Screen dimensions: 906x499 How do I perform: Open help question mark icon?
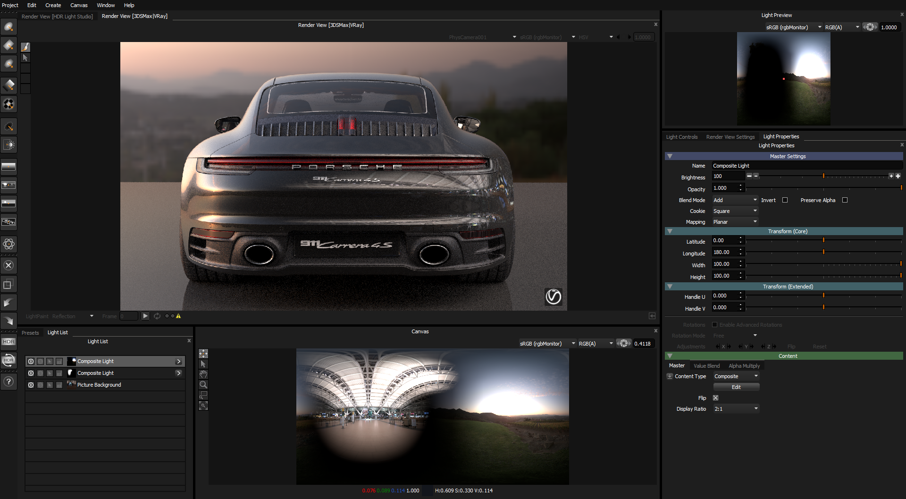pyautogui.click(x=8, y=381)
